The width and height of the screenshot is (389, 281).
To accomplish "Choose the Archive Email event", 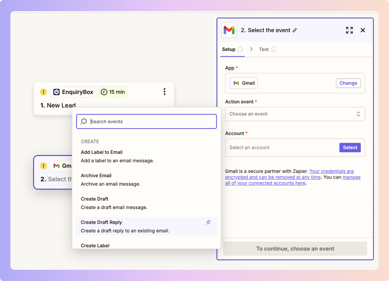I will tap(146, 180).
